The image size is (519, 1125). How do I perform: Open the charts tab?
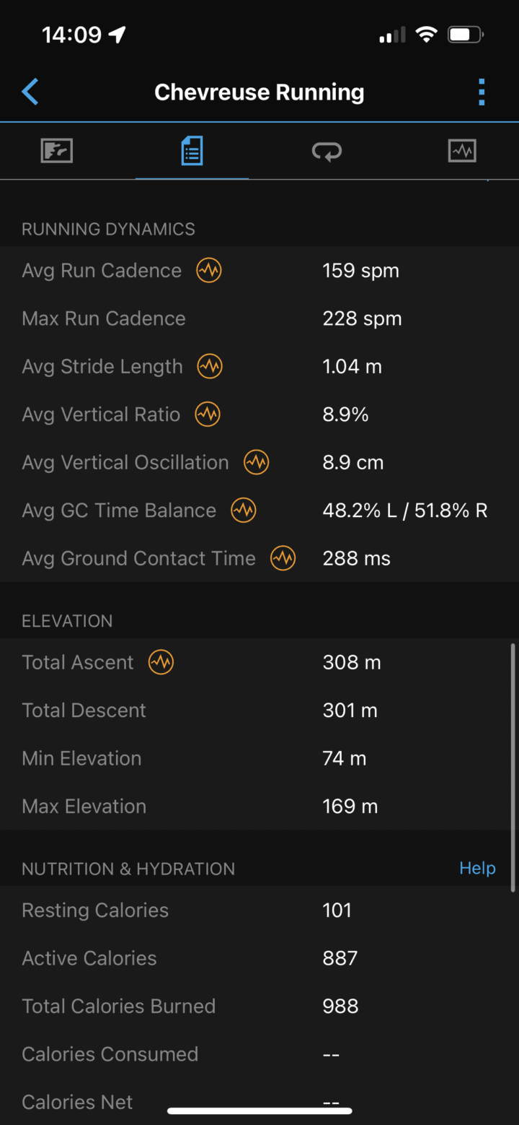[x=461, y=151]
